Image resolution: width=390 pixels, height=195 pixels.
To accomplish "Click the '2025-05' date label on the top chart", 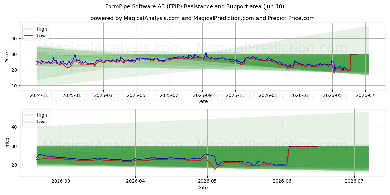I will point(136,96).
